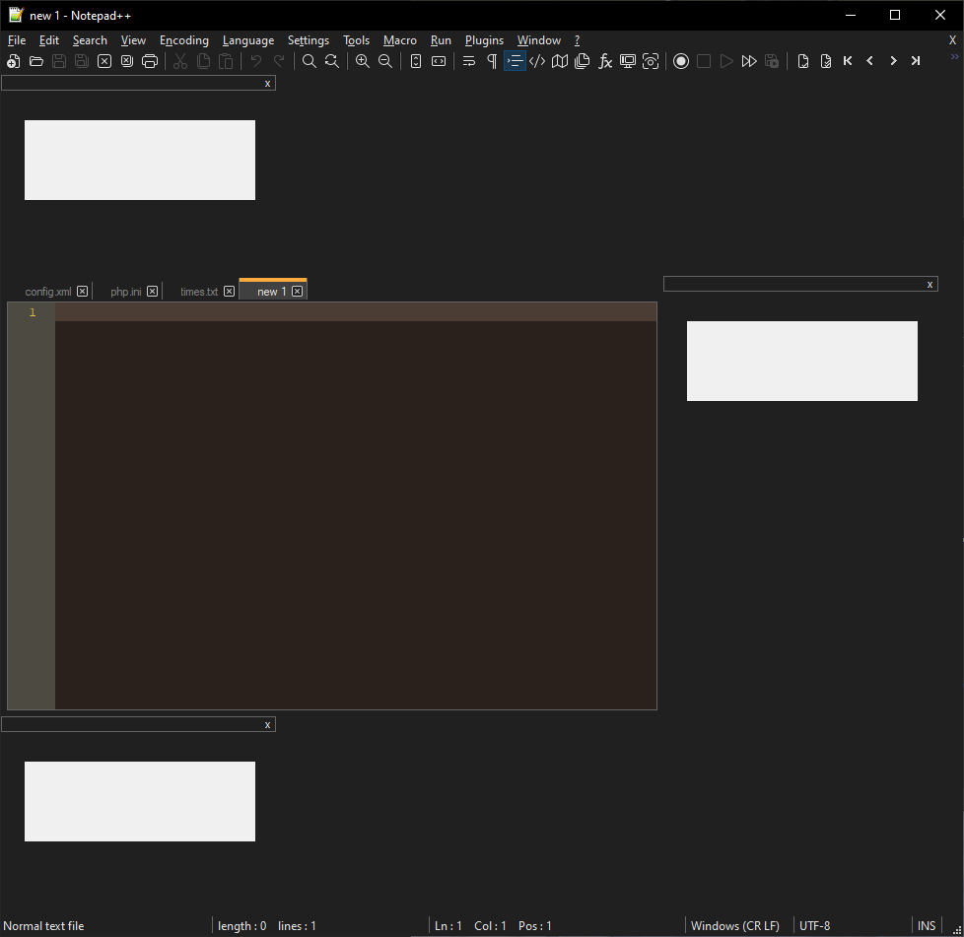This screenshot has width=964, height=937.
Task: Click the Monitoring eye icon
Action: (x=651, y=61)
